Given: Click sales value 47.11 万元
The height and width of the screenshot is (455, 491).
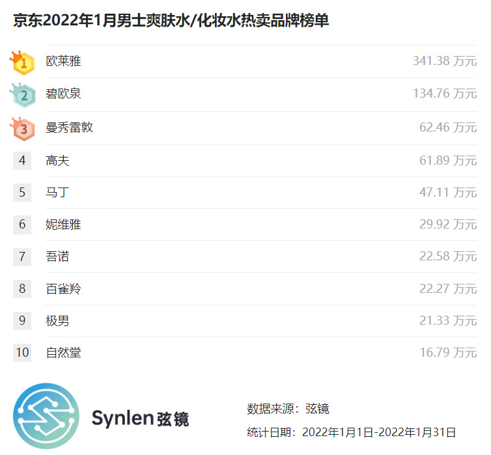Looking at the screenshot, I should point(448,193).
